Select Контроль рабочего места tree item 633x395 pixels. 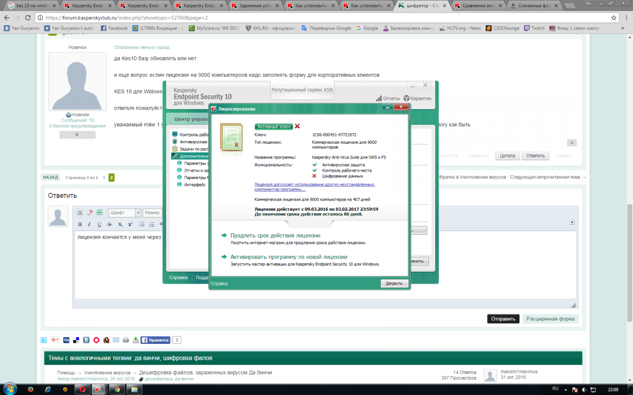pyautogui.click(x=191, y=134)
